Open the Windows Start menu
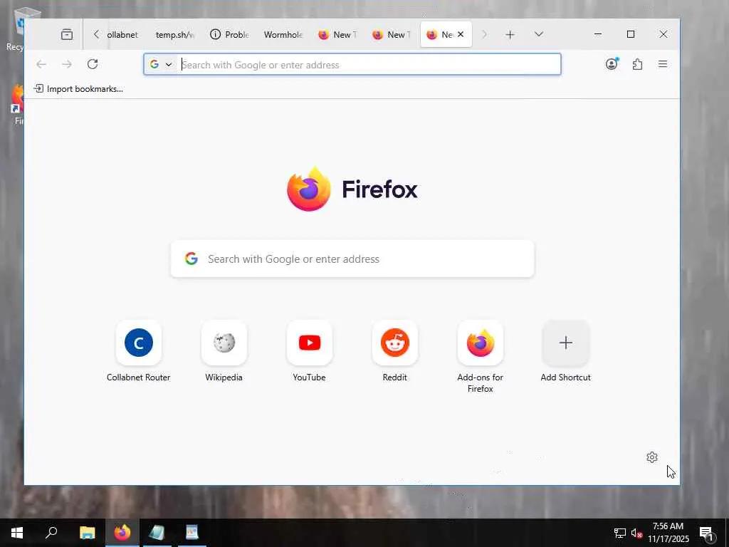This screenshot has width=729, height=547. 17,533
